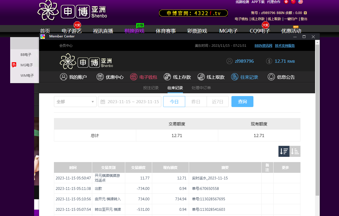This screenshot has width=339, height=216.
Task: Open CQ9电子 in the main navigation
Action: pos(260,31)
